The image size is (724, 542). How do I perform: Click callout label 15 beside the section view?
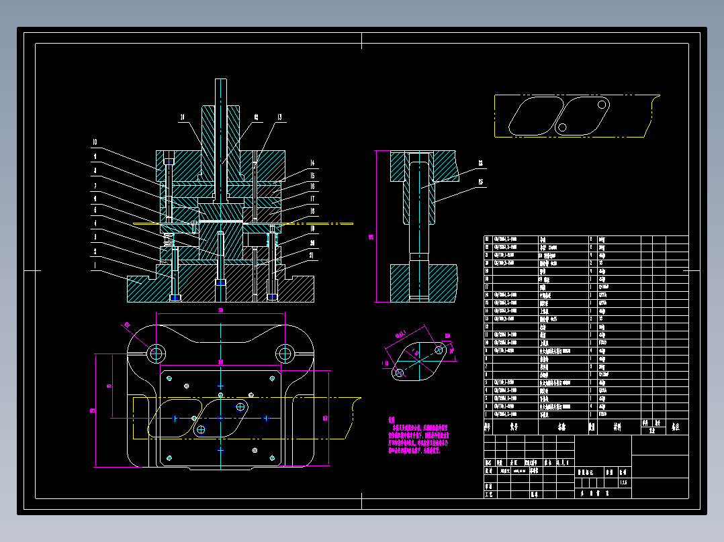(312, 175)
